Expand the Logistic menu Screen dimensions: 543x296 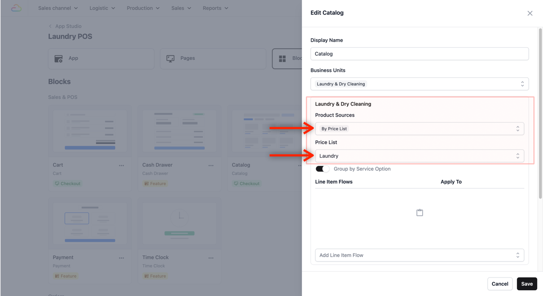(x=102, y=8)
